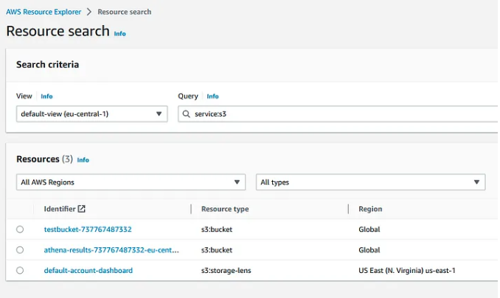This screenshot has width=500, height=298.
Task: Sort by Region column header
Action: [x=370, y=209]
